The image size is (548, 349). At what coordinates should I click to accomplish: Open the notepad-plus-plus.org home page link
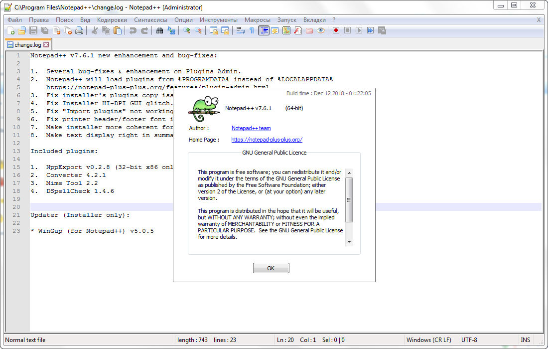267,140
